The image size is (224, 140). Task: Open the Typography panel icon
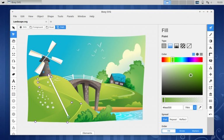click(x=210, y=48)
